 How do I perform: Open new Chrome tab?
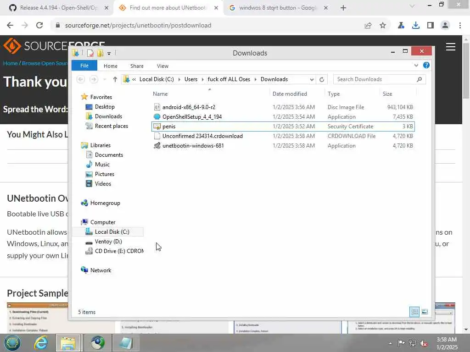343,8
